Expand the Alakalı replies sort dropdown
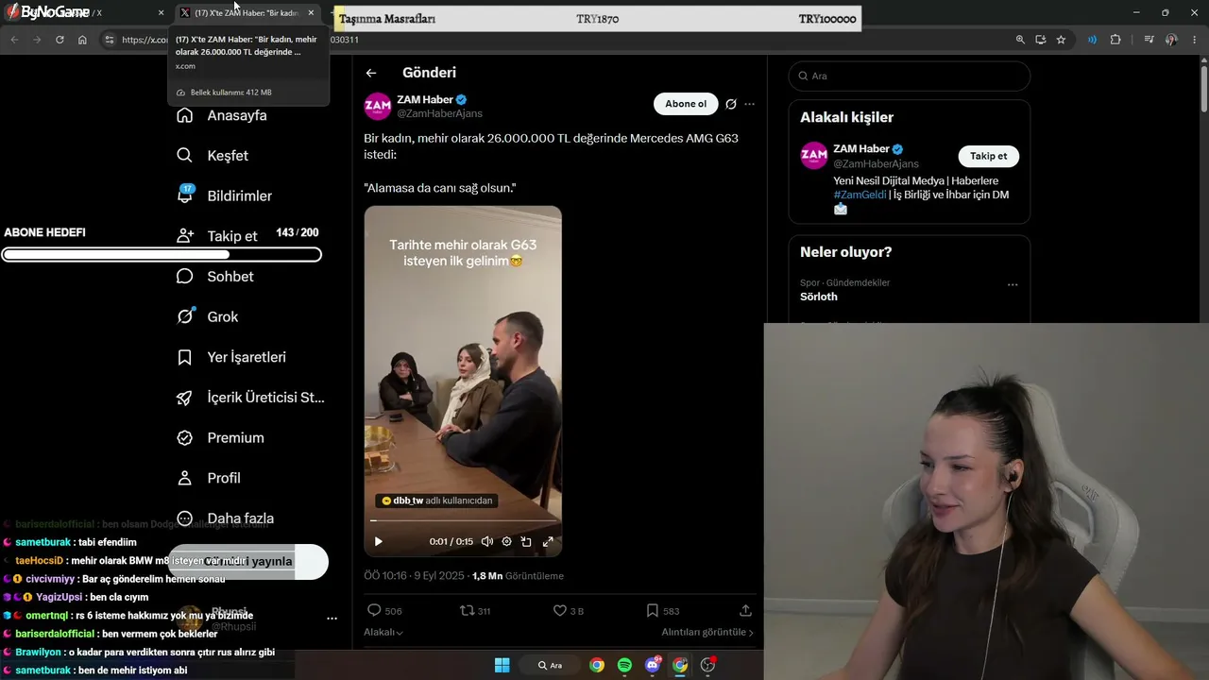The image size is (1209, 680). 383,632
